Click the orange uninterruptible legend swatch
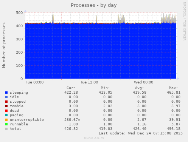This screenshot has height=142, width=188. pyautogui.click(x=6, y=120)
